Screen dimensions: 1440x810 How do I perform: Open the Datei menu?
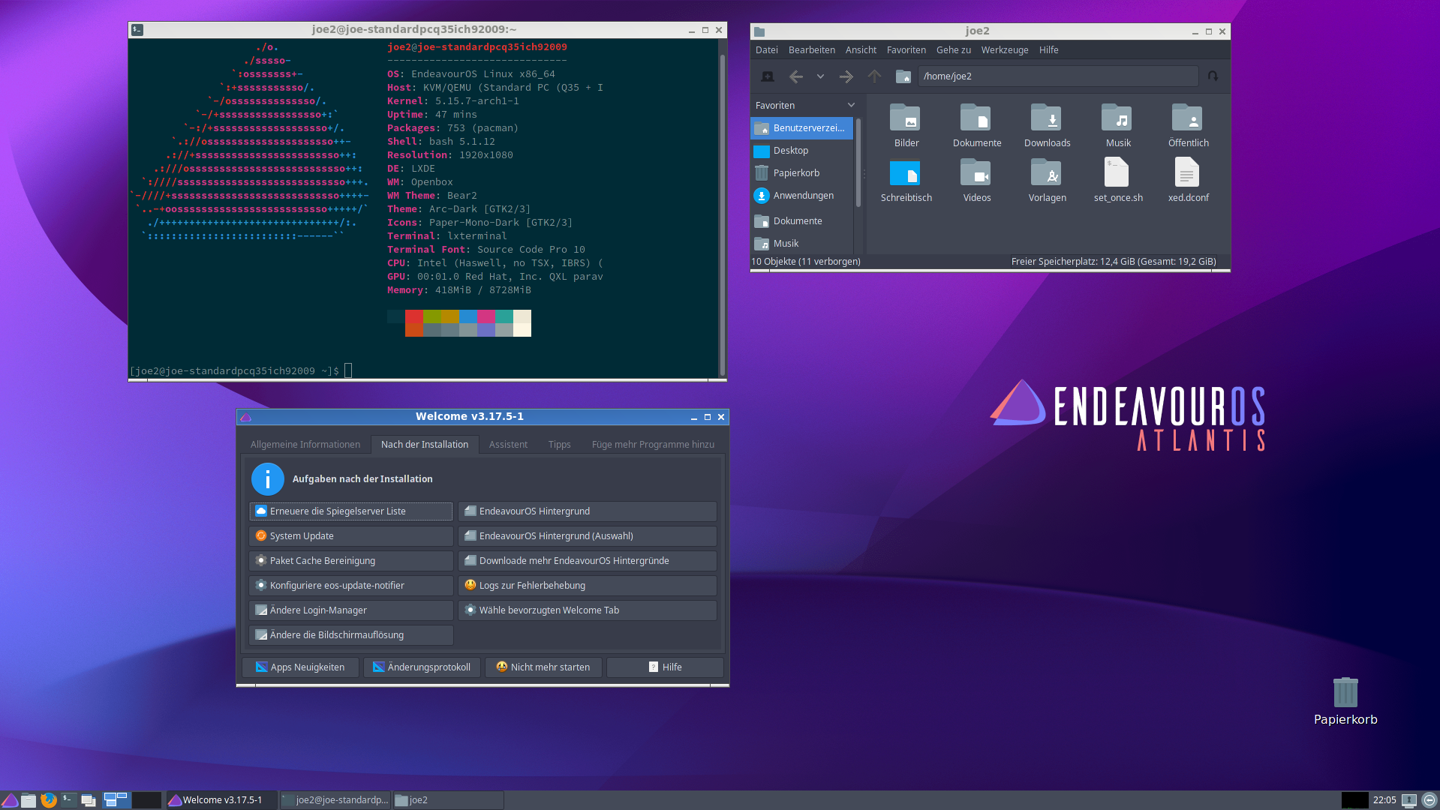pos(766,50)
